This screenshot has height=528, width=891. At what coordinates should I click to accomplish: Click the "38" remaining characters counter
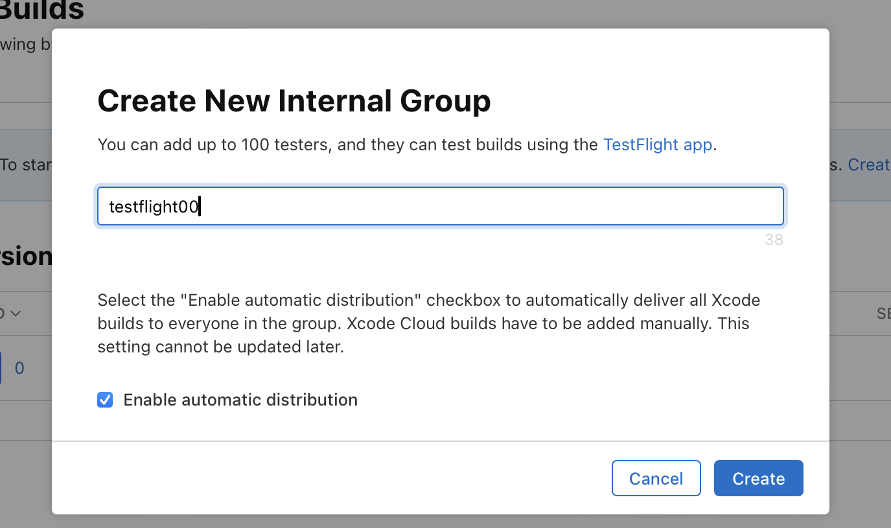pos(774,240)
